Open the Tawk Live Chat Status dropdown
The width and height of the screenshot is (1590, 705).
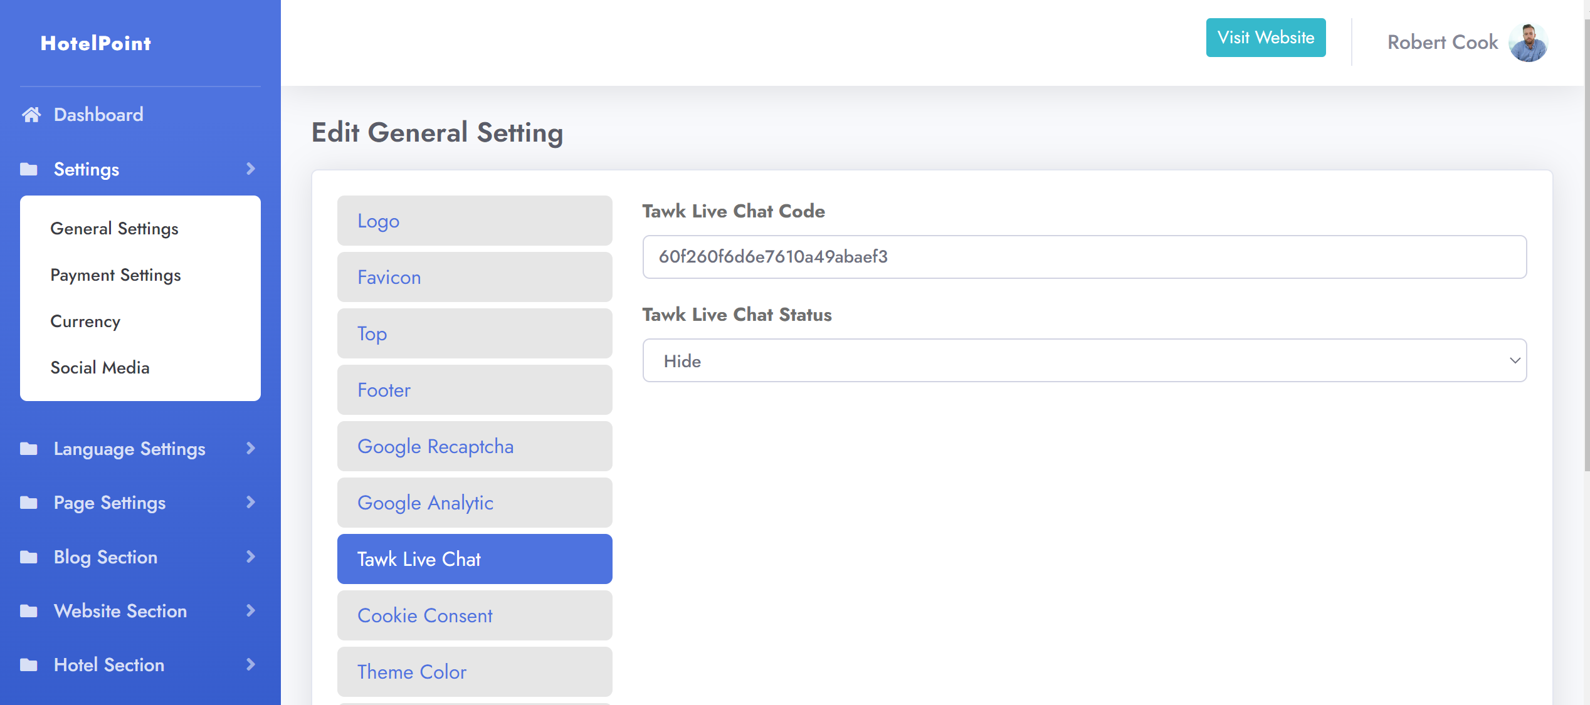(x=1084, y=361)
